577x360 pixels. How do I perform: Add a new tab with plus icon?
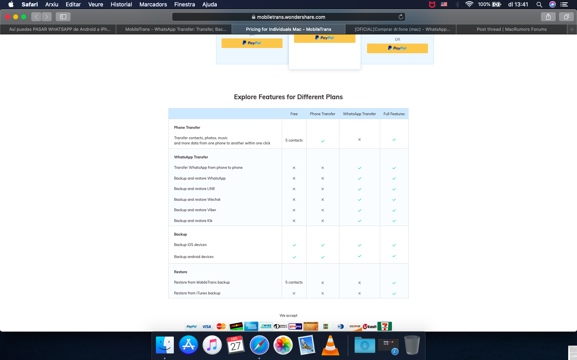click(572, 29)
